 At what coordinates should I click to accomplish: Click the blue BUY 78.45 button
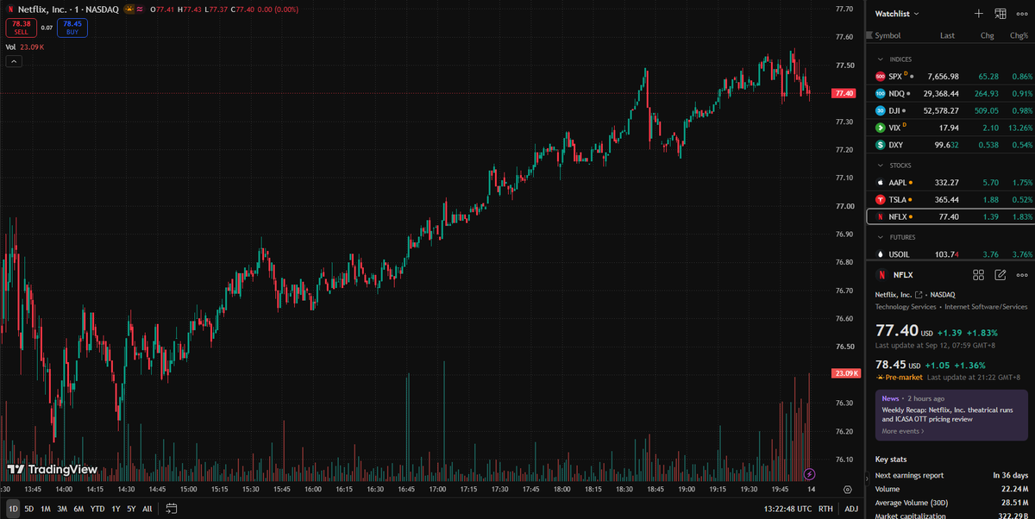click(72, 28)
